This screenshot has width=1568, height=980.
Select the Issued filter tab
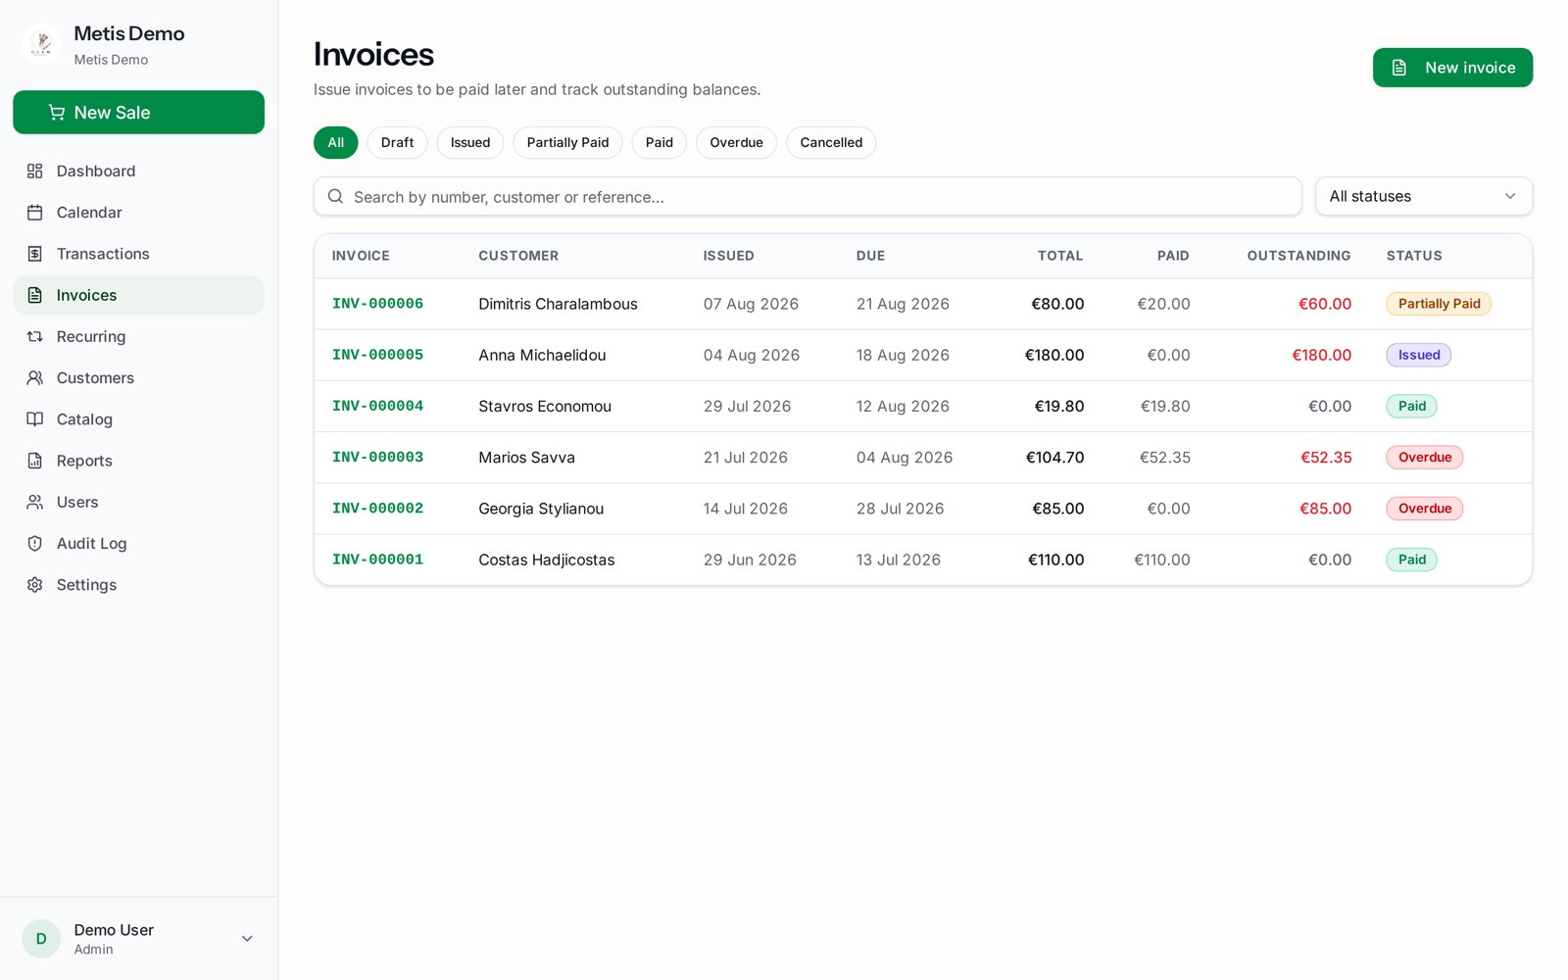(470, 142)
